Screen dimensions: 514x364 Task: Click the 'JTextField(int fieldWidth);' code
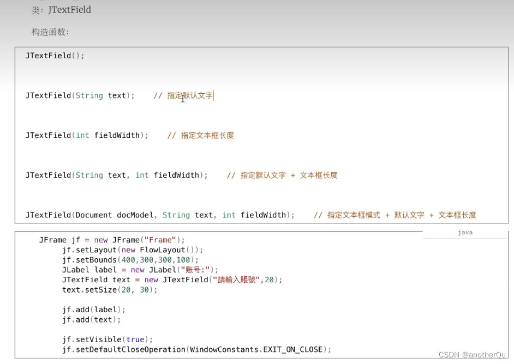(x=87, y=136)
